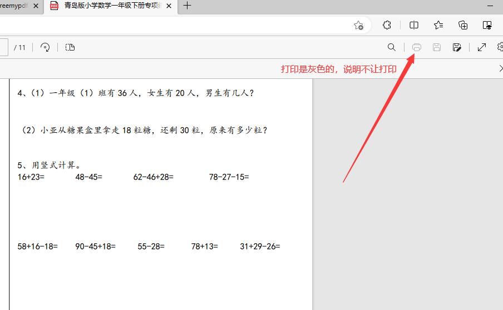Open the browser essentials icon
Screen dimensions: 503x310
pyautogui.click(x=487, y=25)
